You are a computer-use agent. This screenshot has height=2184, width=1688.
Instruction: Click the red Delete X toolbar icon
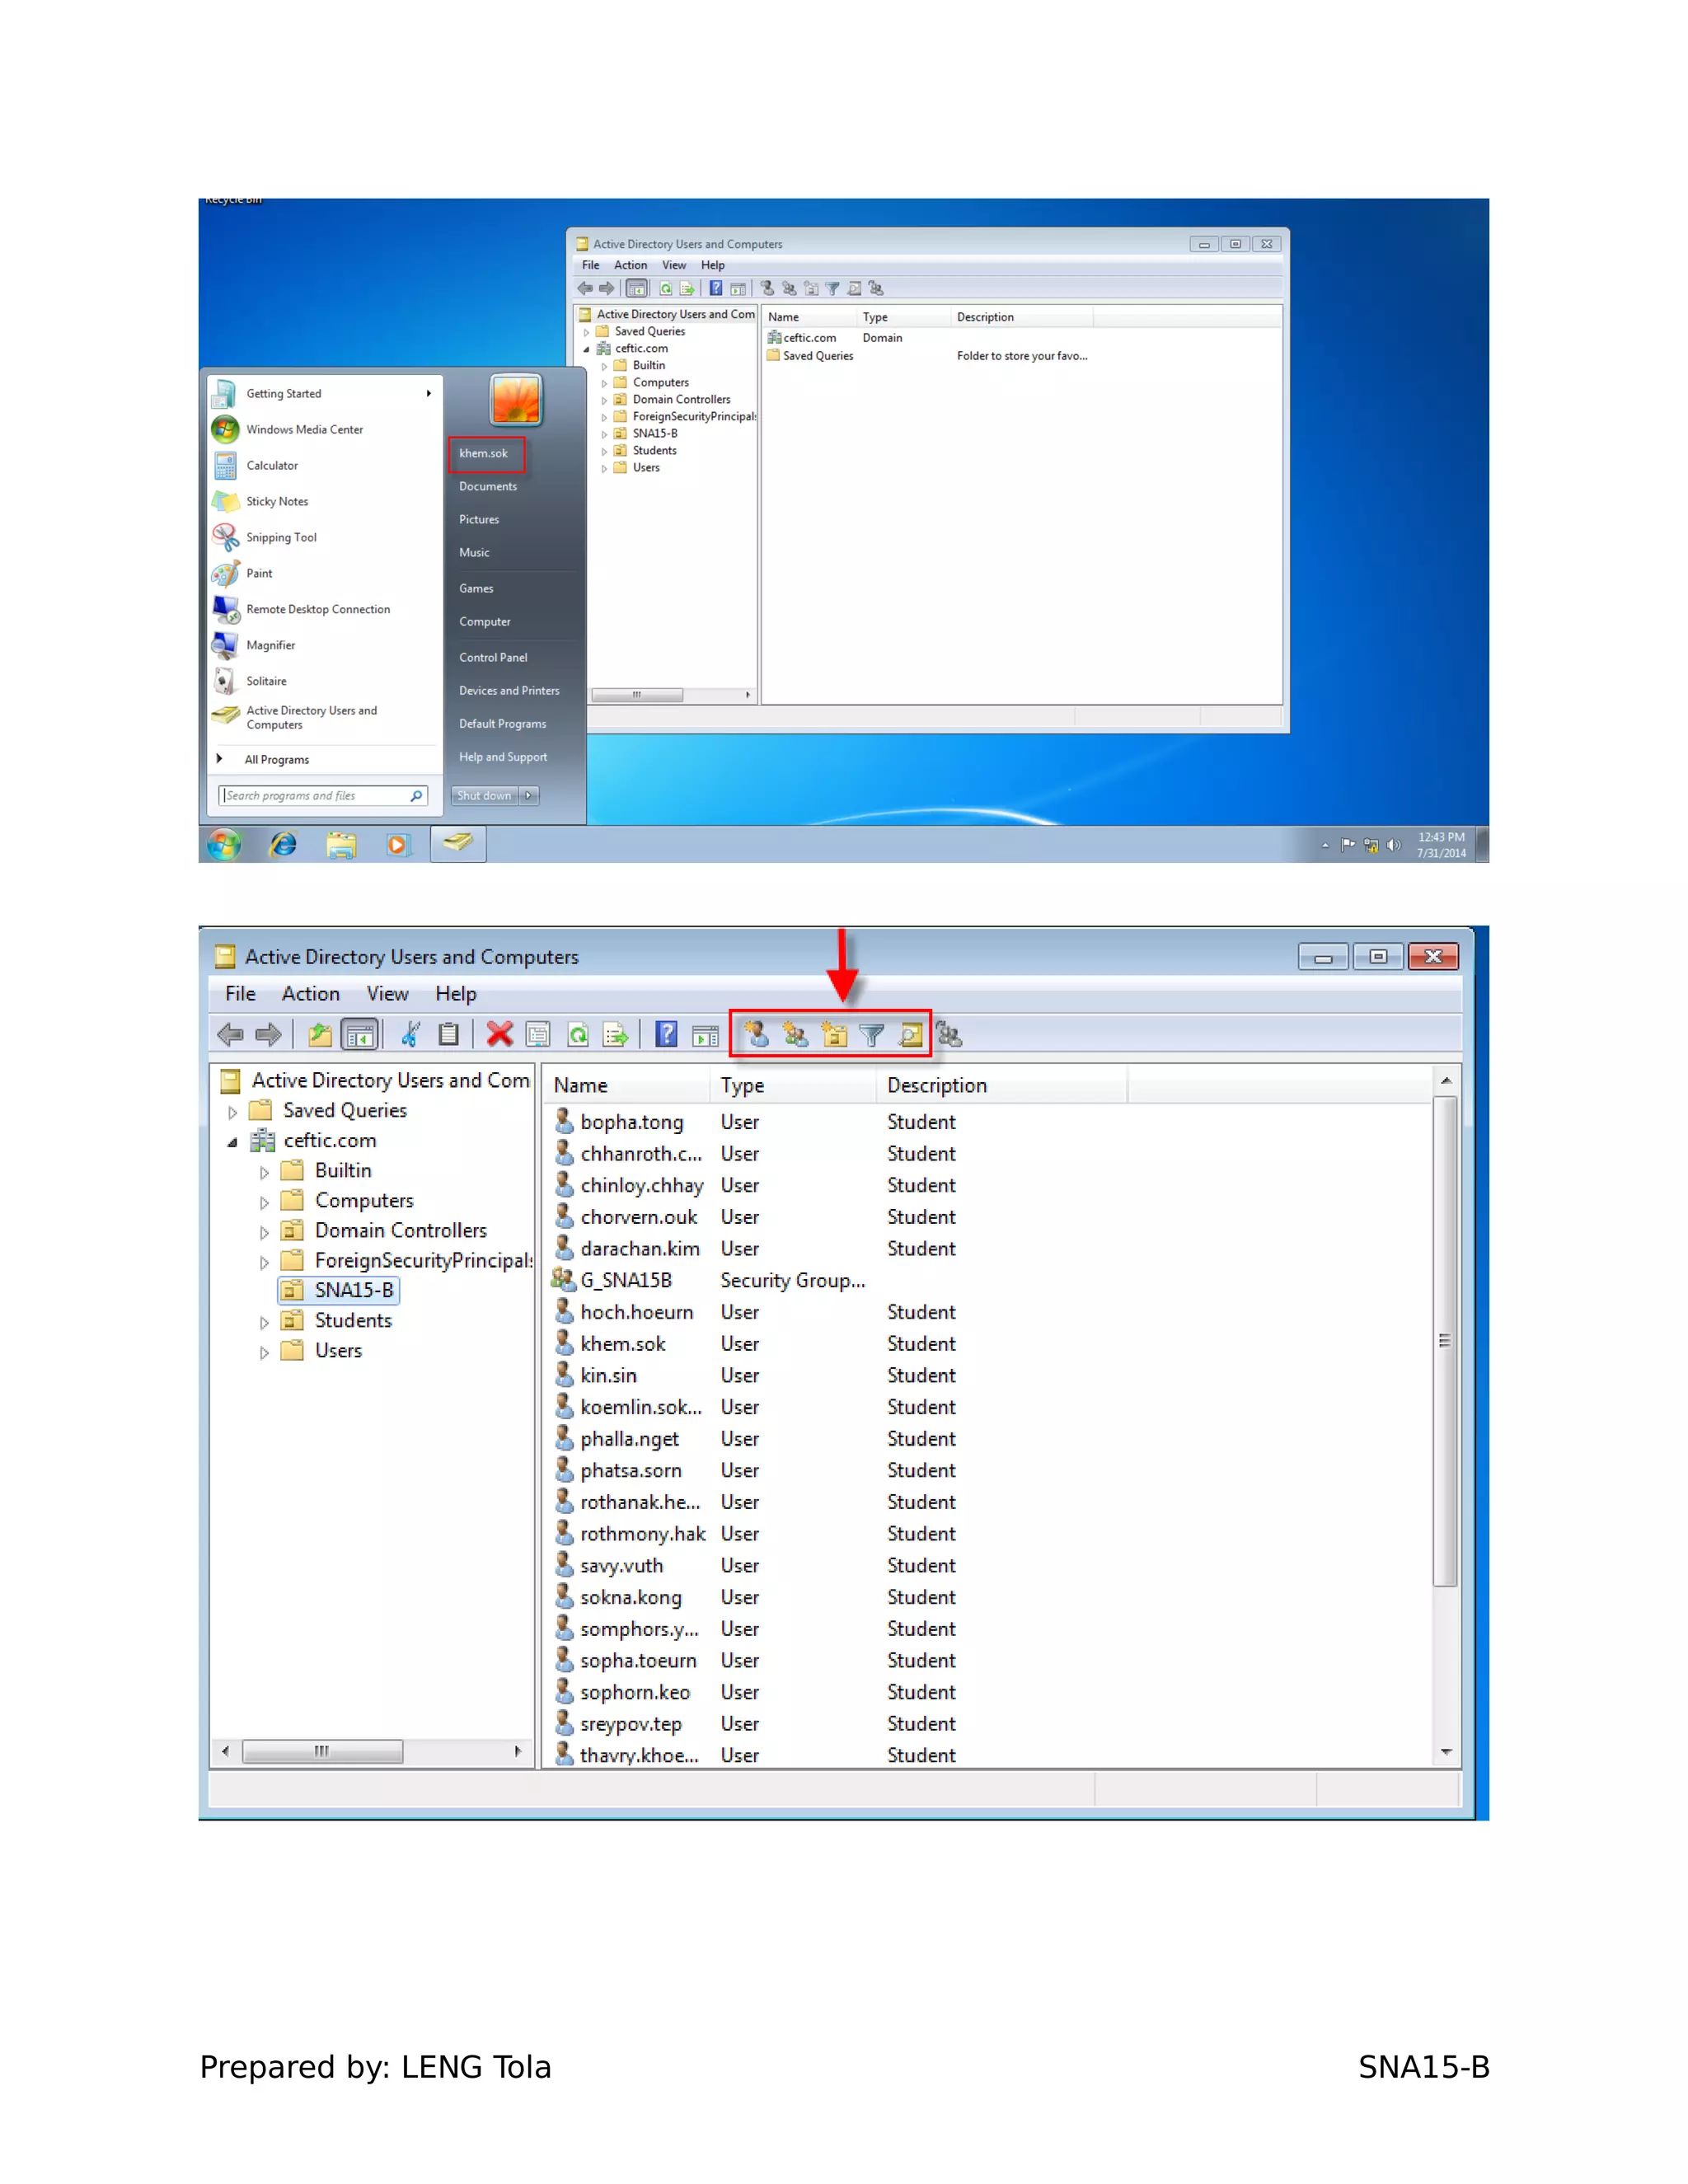(x=499, y=1034)
